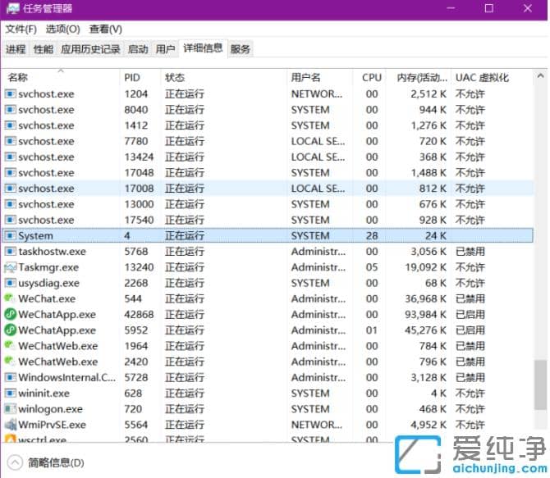Click the WindowsInternal.C... process icon
Image resolution: width=550 pixels, height=478 pixels.
click(10, 377)
